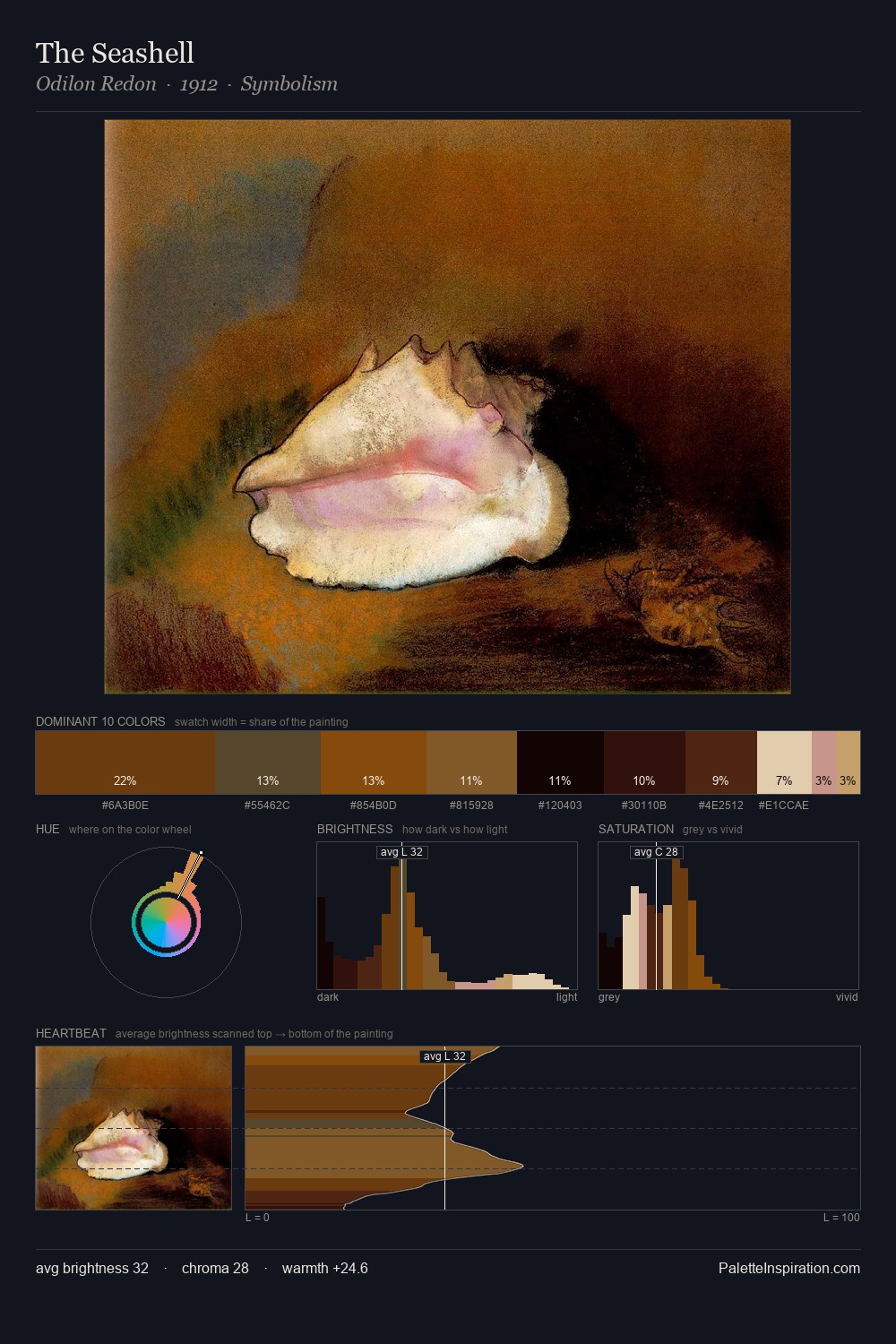The height and width of the screenshot is (1344, 896).
Task: Click the "avg brightness 32" footer stat
Action: click(92, 1268)
